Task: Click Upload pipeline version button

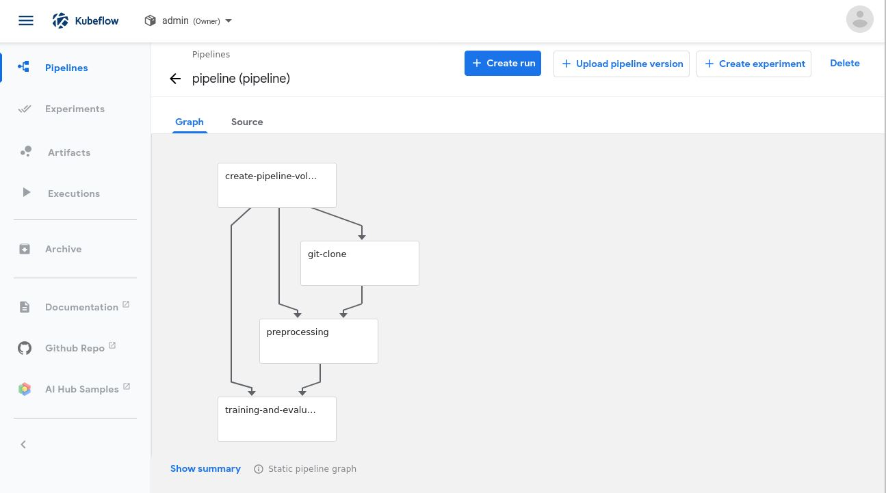Action: (x=621, y=64)
